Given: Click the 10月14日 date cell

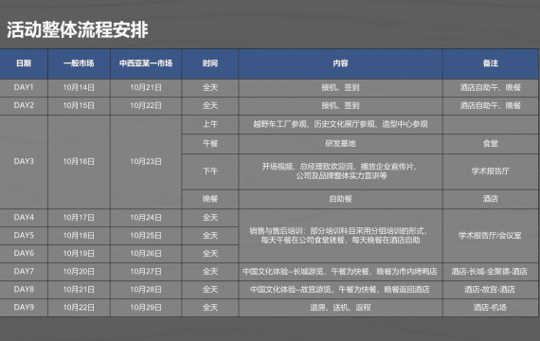Looking at the screenshot, I should (x=79, y=88).
